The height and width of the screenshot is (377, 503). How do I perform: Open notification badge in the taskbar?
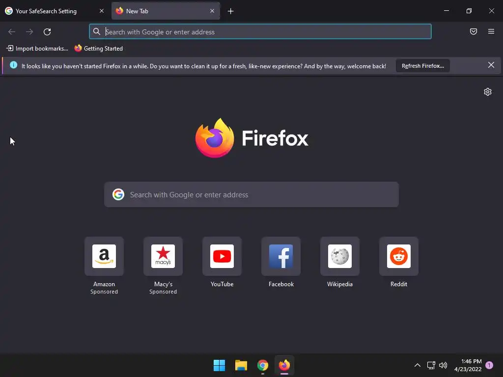click(489, 365)
